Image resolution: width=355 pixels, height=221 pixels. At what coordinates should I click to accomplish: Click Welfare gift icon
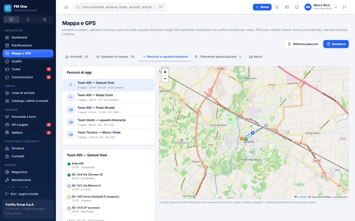[x=7, y=133]
